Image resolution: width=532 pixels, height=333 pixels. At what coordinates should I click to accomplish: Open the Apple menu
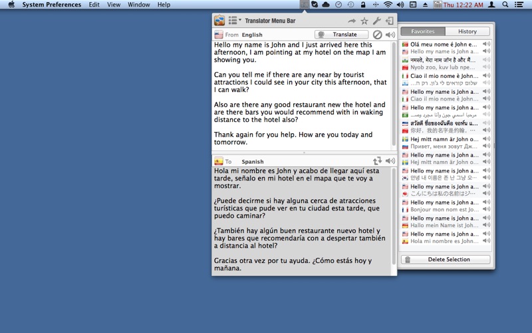click(x=11, y=5)
